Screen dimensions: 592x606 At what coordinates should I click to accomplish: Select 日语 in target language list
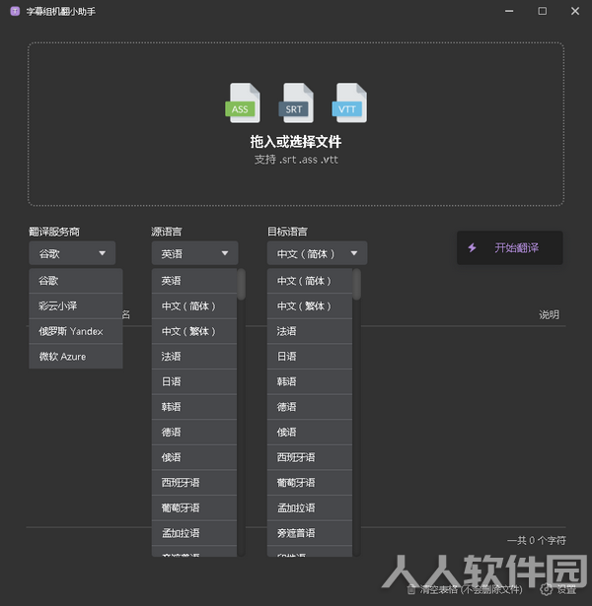pos(310,357)
